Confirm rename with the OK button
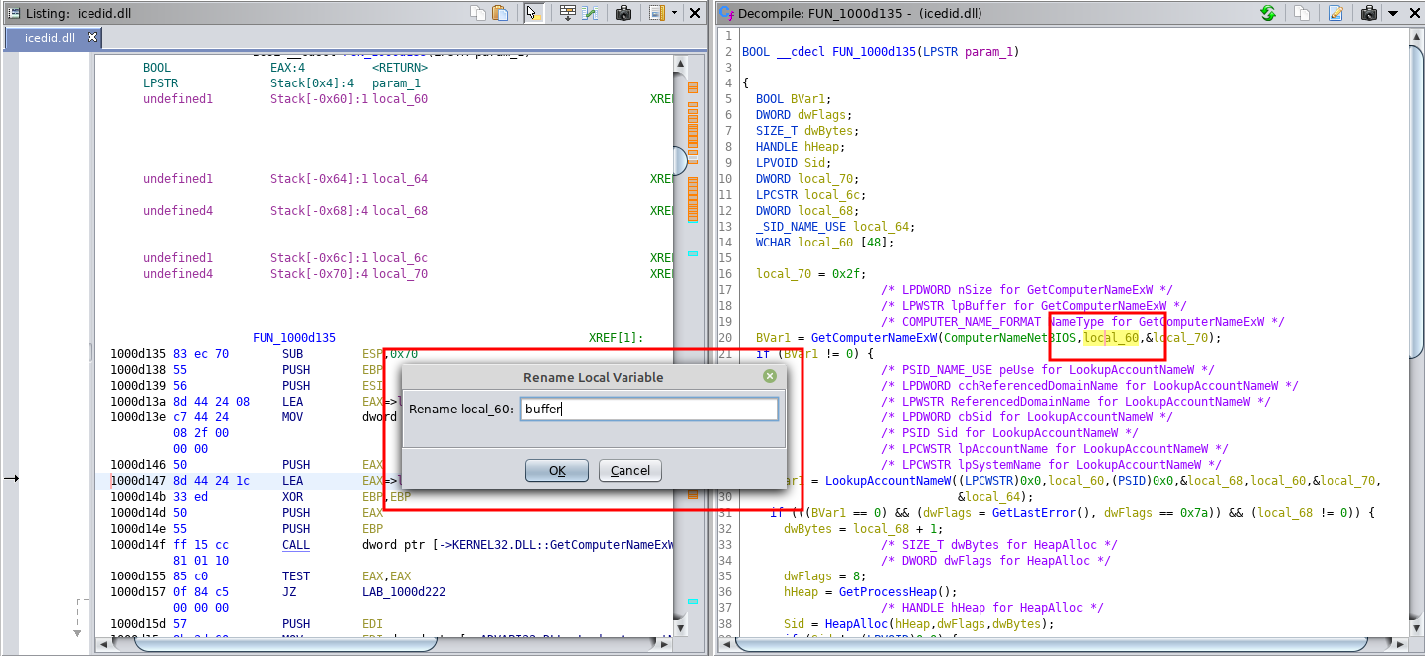Image resolution: width=1425 pixels, height=656 pixels. point(556,471)
